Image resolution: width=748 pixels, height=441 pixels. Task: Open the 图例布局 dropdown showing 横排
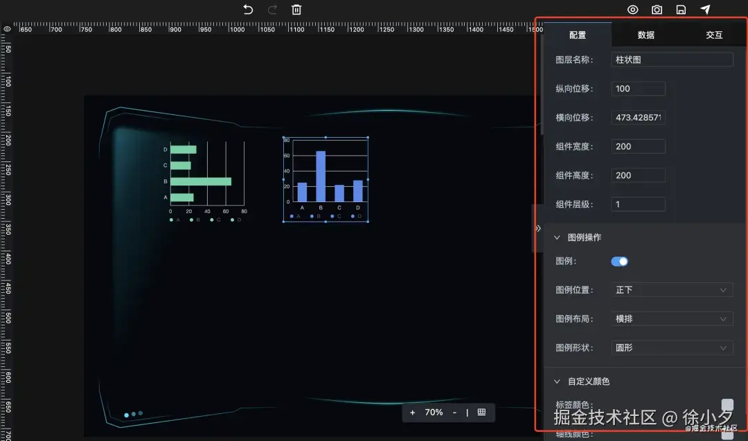coord(670,318)
